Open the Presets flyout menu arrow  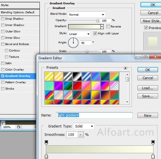[x=125, y=68]
